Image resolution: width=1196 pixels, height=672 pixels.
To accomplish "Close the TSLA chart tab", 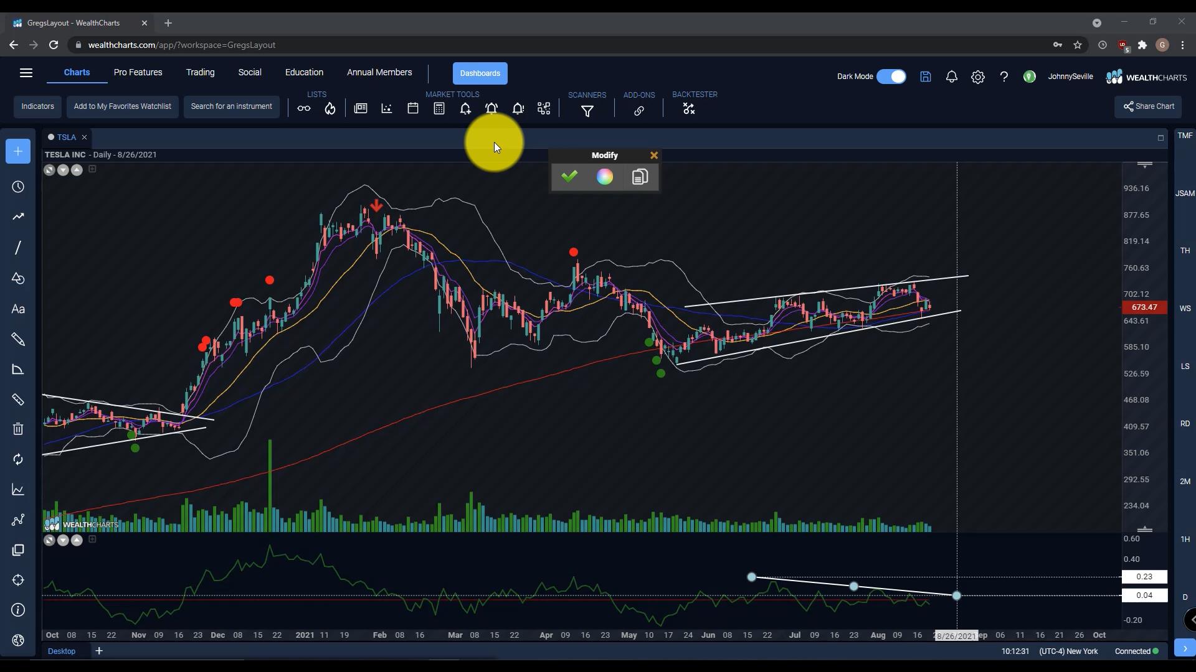I will (x=84, y=138).
